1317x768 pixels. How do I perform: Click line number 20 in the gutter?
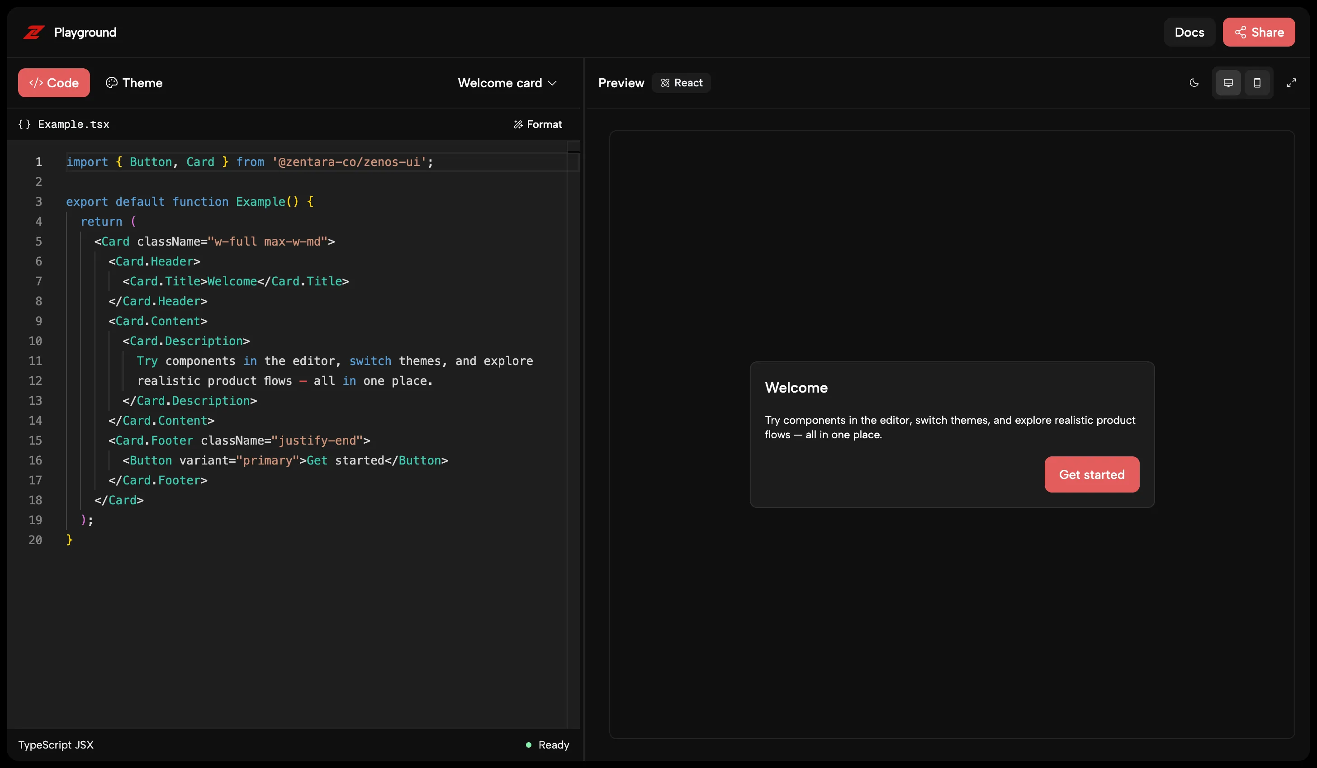coord(36,540)
